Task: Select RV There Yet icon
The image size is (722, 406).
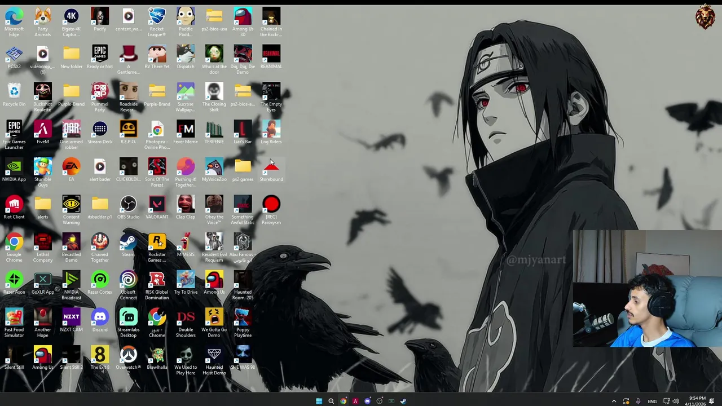Action: pos(157,58)
